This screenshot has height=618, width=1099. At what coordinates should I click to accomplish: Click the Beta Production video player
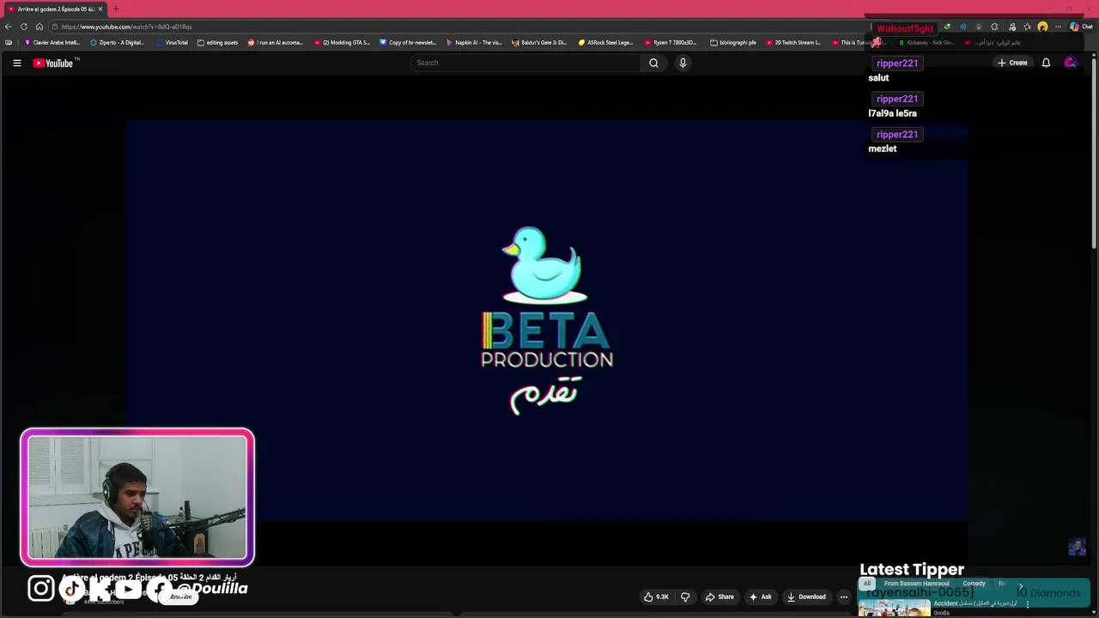[546, 320]
